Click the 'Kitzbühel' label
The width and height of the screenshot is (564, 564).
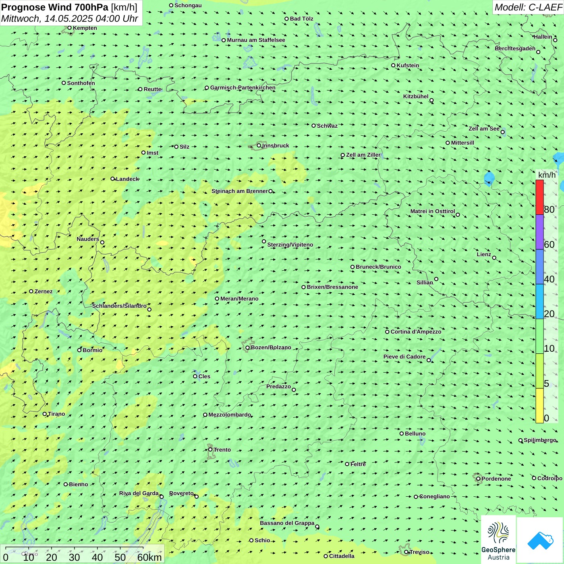(x=416, y=96)
